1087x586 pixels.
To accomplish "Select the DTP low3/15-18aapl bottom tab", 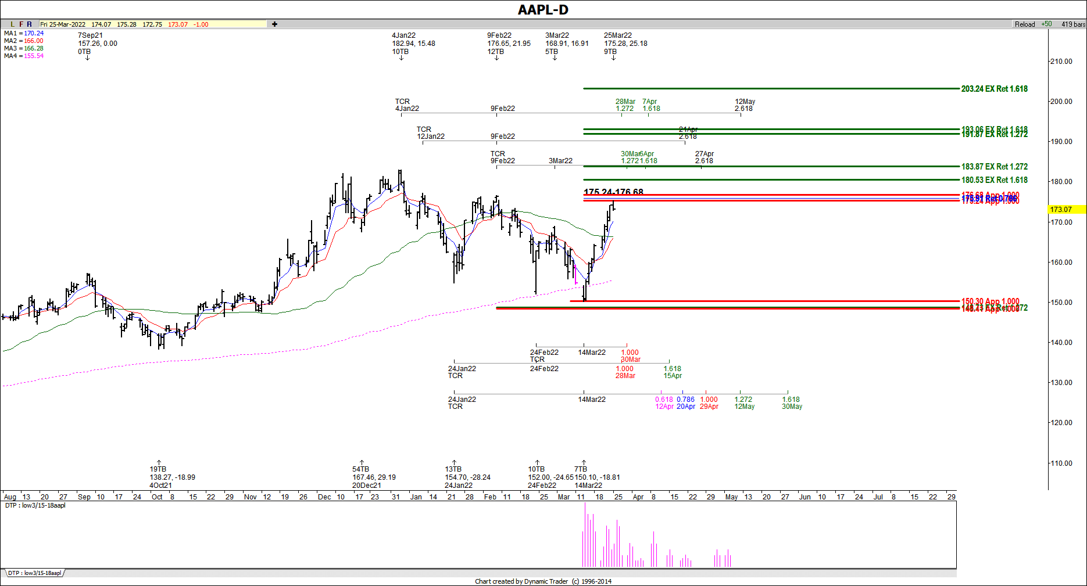I will (x=34, y=573).
